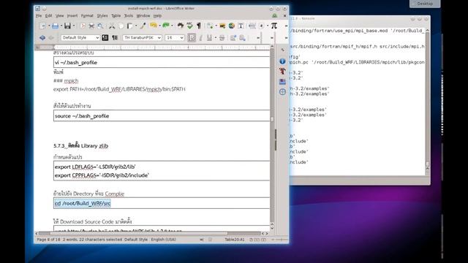Viewport: 468px width, 263px height.
Task: Toggle Italic formatting
Action: click(x=200, y=37)
